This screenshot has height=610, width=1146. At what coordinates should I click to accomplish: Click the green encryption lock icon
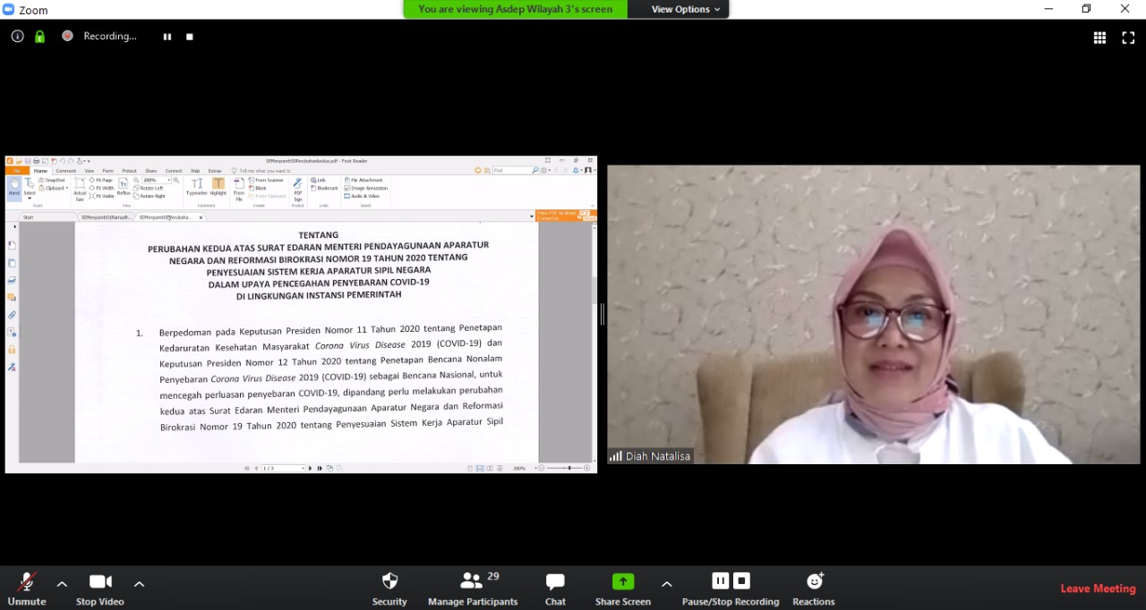pos(39,37)
